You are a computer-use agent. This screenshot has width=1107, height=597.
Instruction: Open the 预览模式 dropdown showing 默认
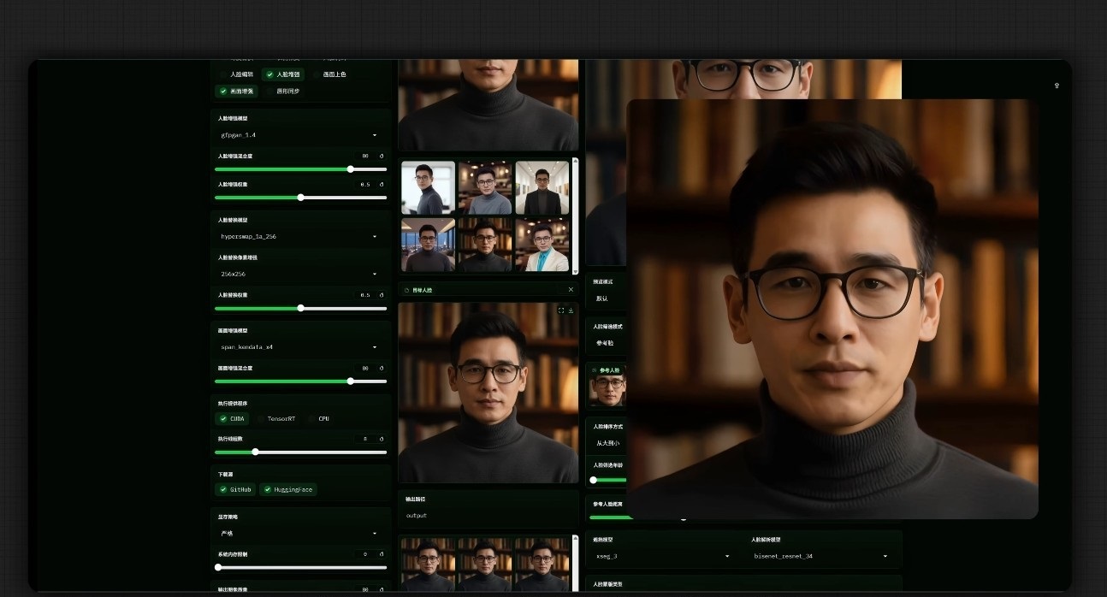[608, 298]
